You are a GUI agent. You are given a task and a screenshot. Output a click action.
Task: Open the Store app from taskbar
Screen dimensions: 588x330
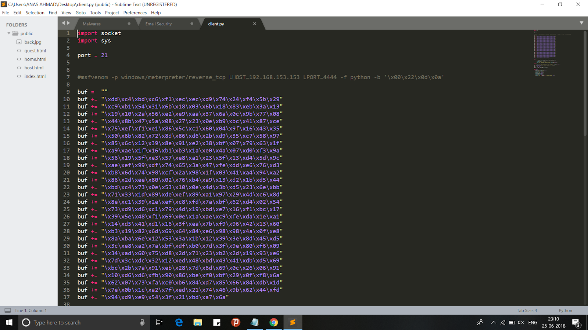coord(217,322)
